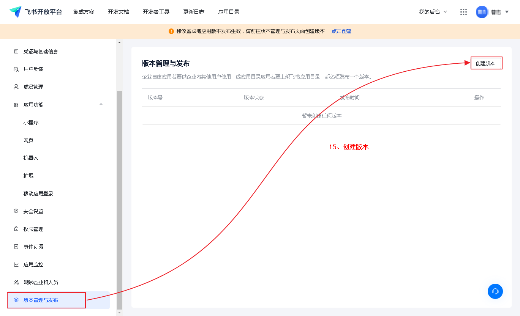Click the 权限管理 lock icon
520x316 pixels.
click(16, 229)
